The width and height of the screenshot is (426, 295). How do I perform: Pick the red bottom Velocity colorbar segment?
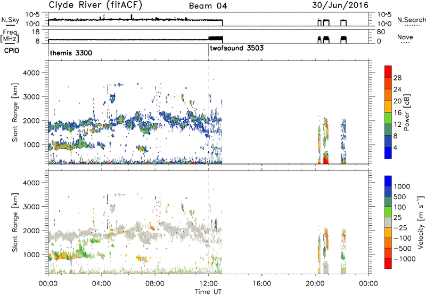click(x=388, y=264)
